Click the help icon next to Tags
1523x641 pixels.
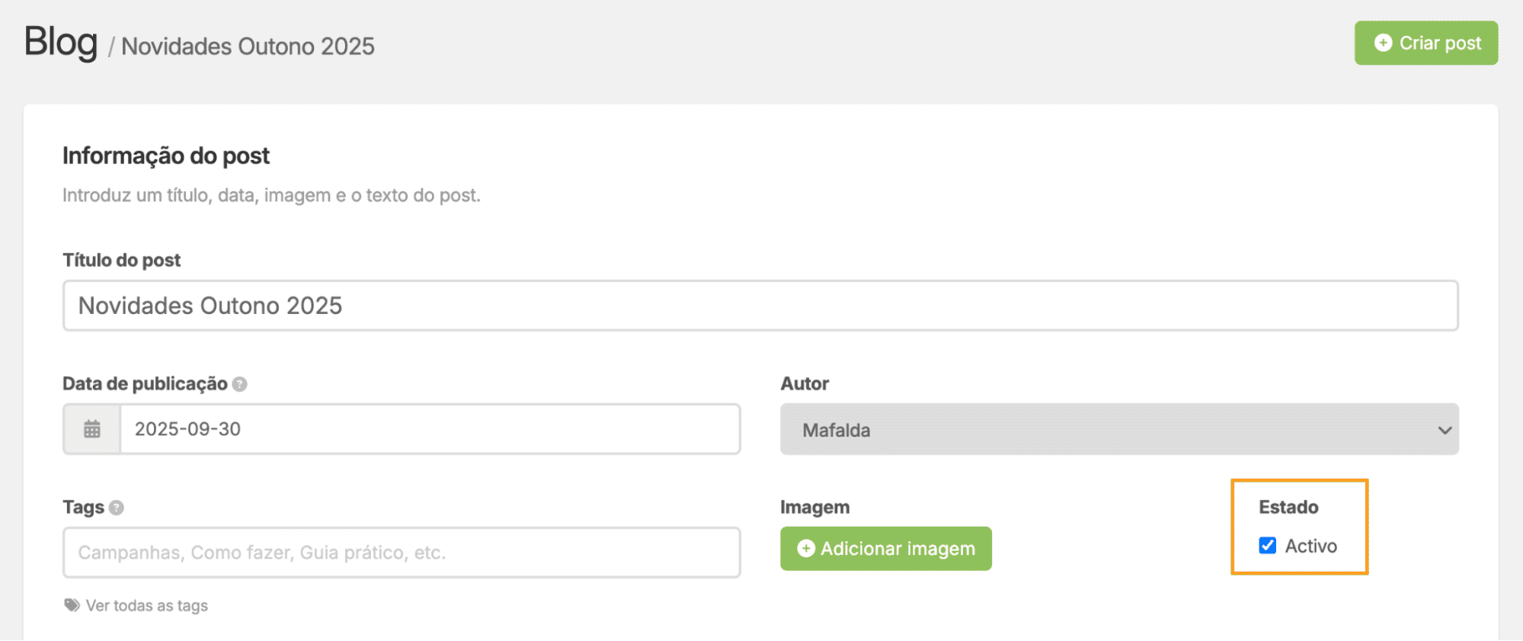117,508
